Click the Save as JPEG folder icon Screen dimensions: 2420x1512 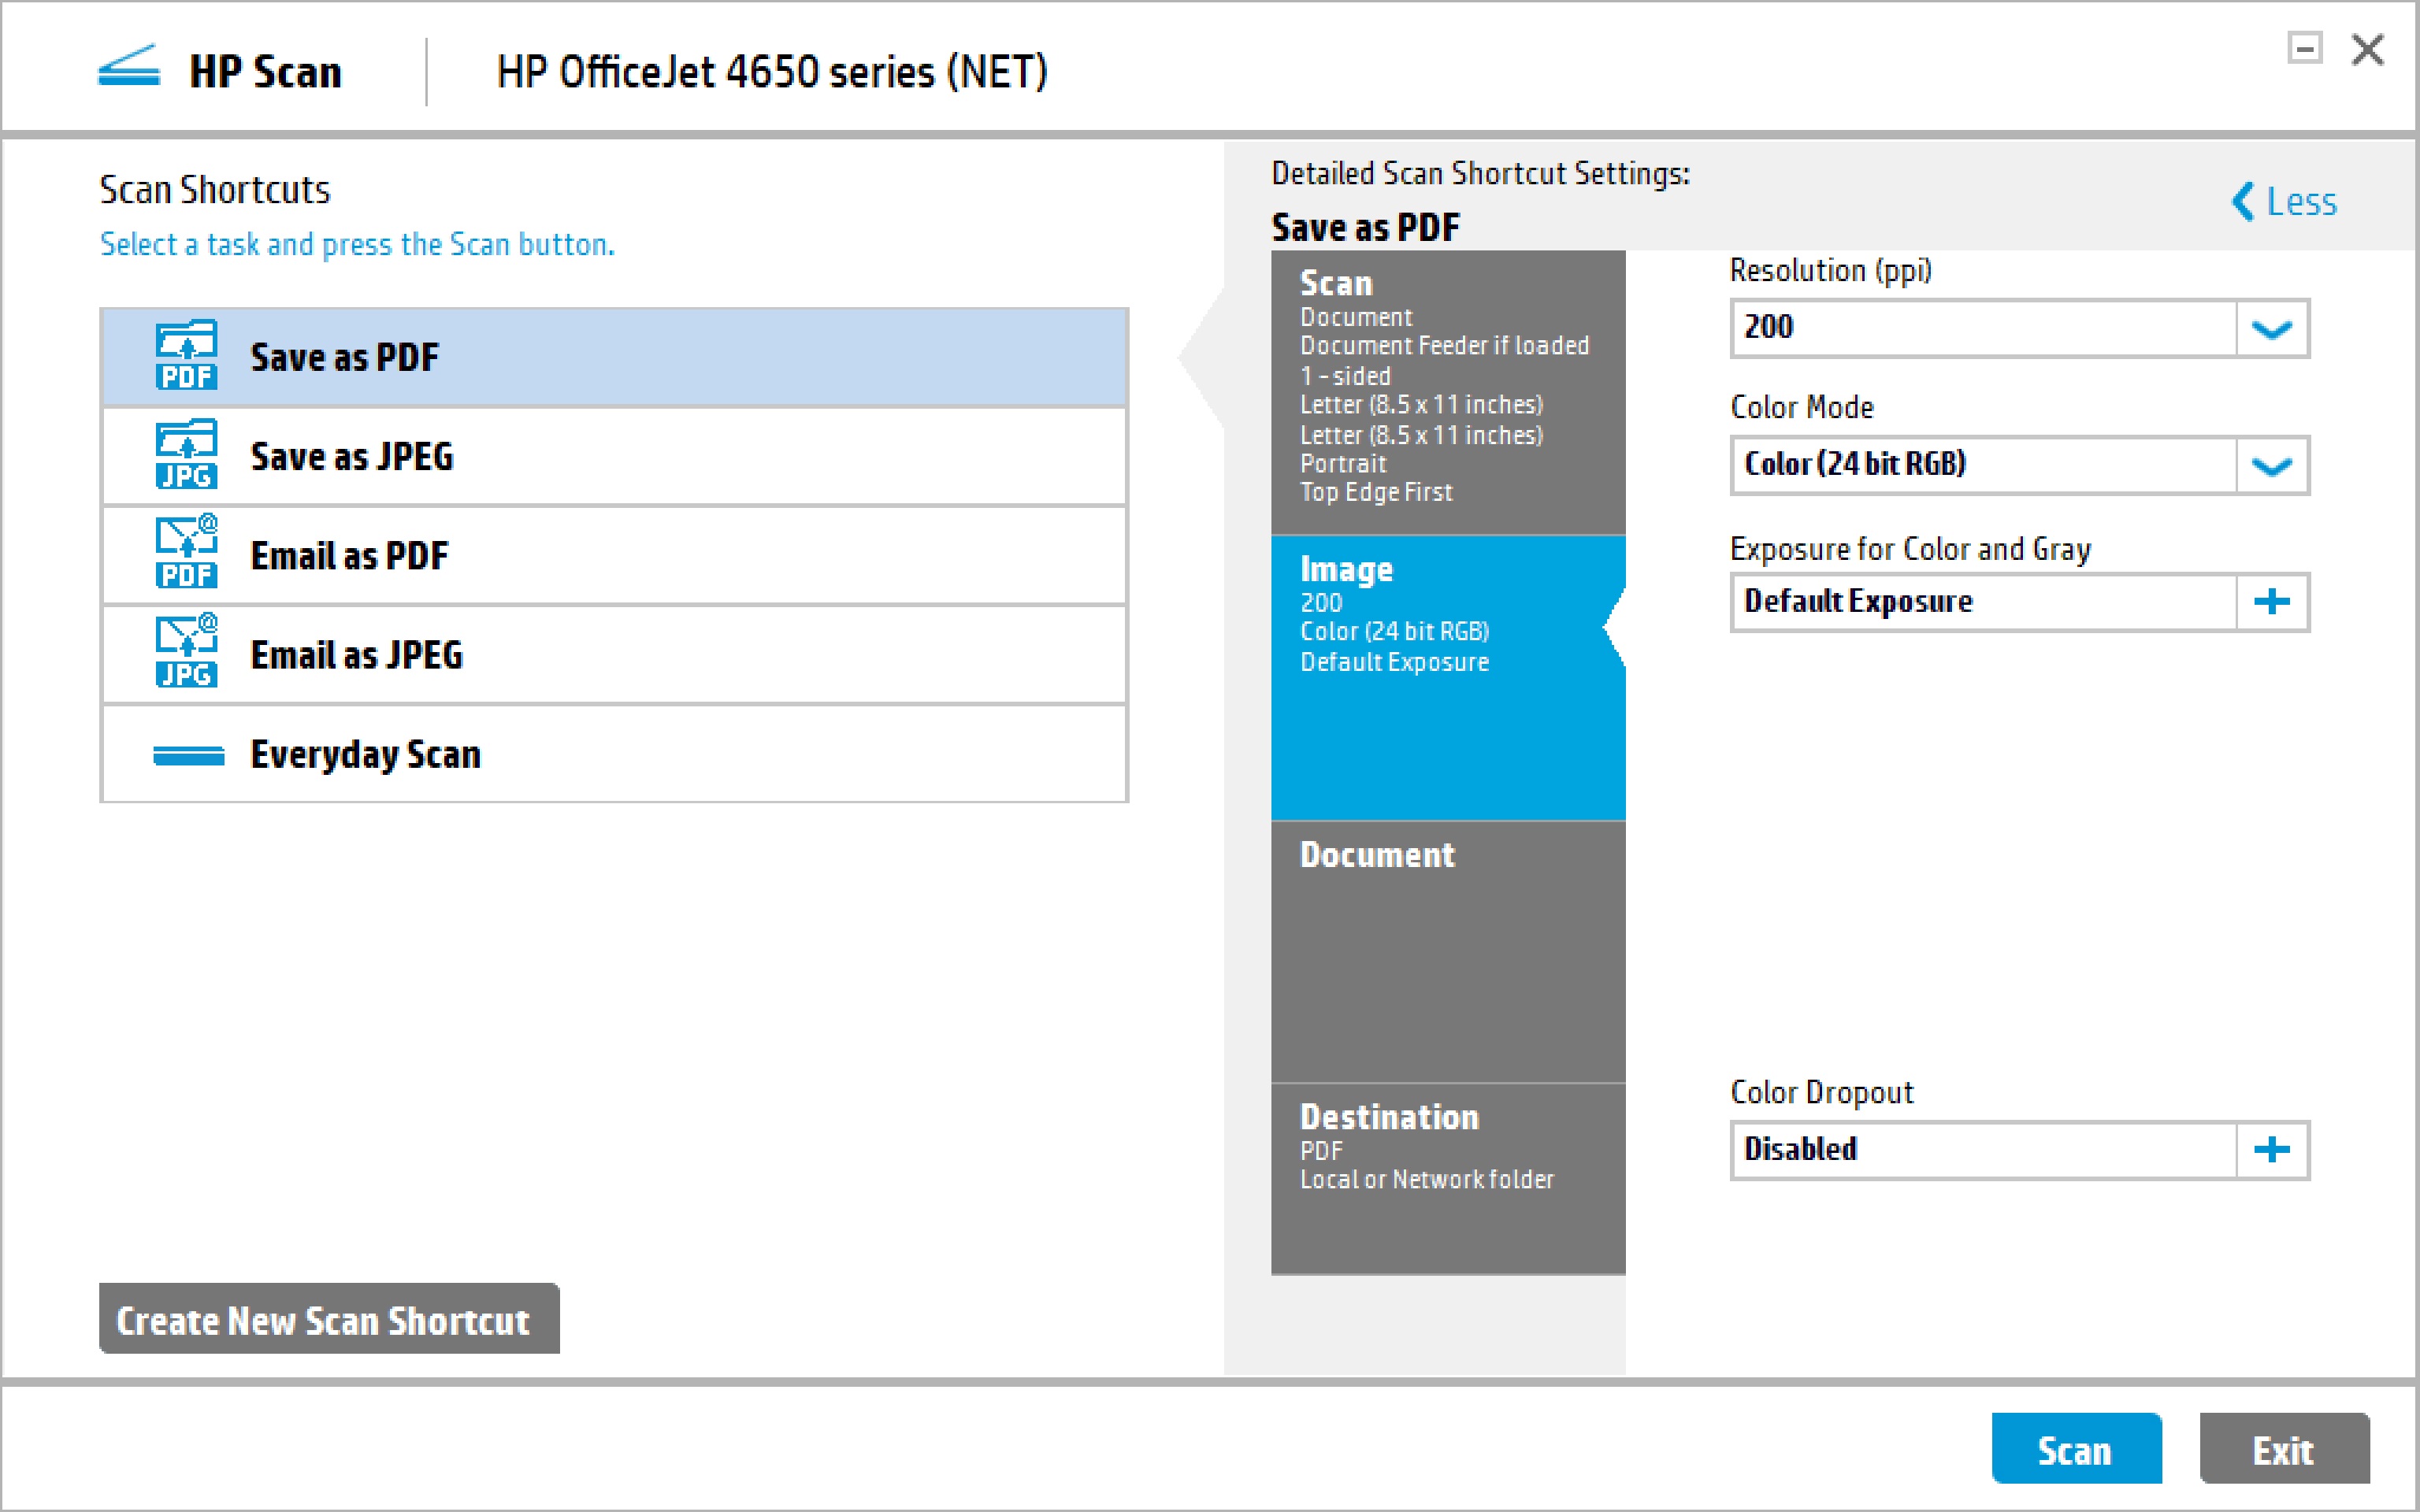pyautogui.click(x=186, y=455)
